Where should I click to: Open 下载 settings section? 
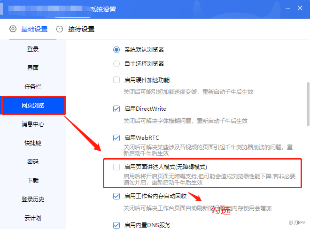[33, 180]
